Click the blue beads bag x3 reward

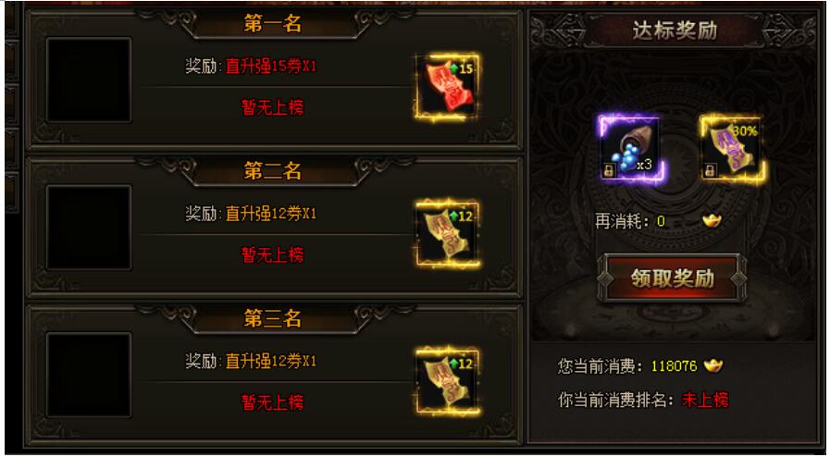(631, 149)
